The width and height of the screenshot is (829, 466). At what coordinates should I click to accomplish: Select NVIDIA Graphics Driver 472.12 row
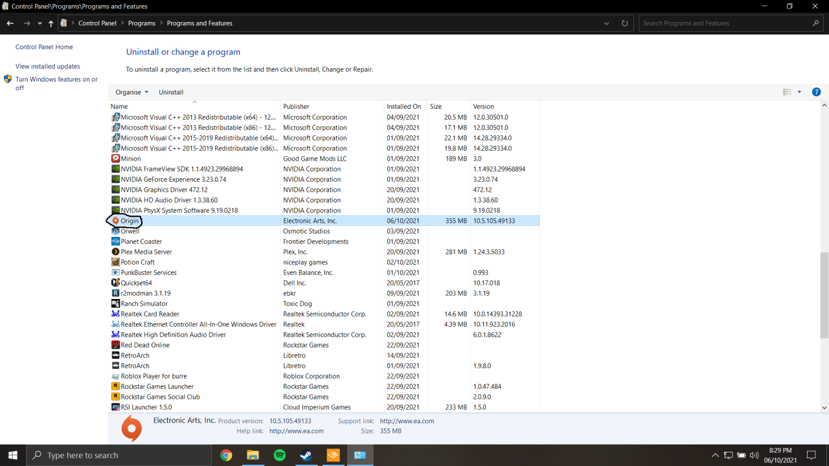click(x=324, y=190)
